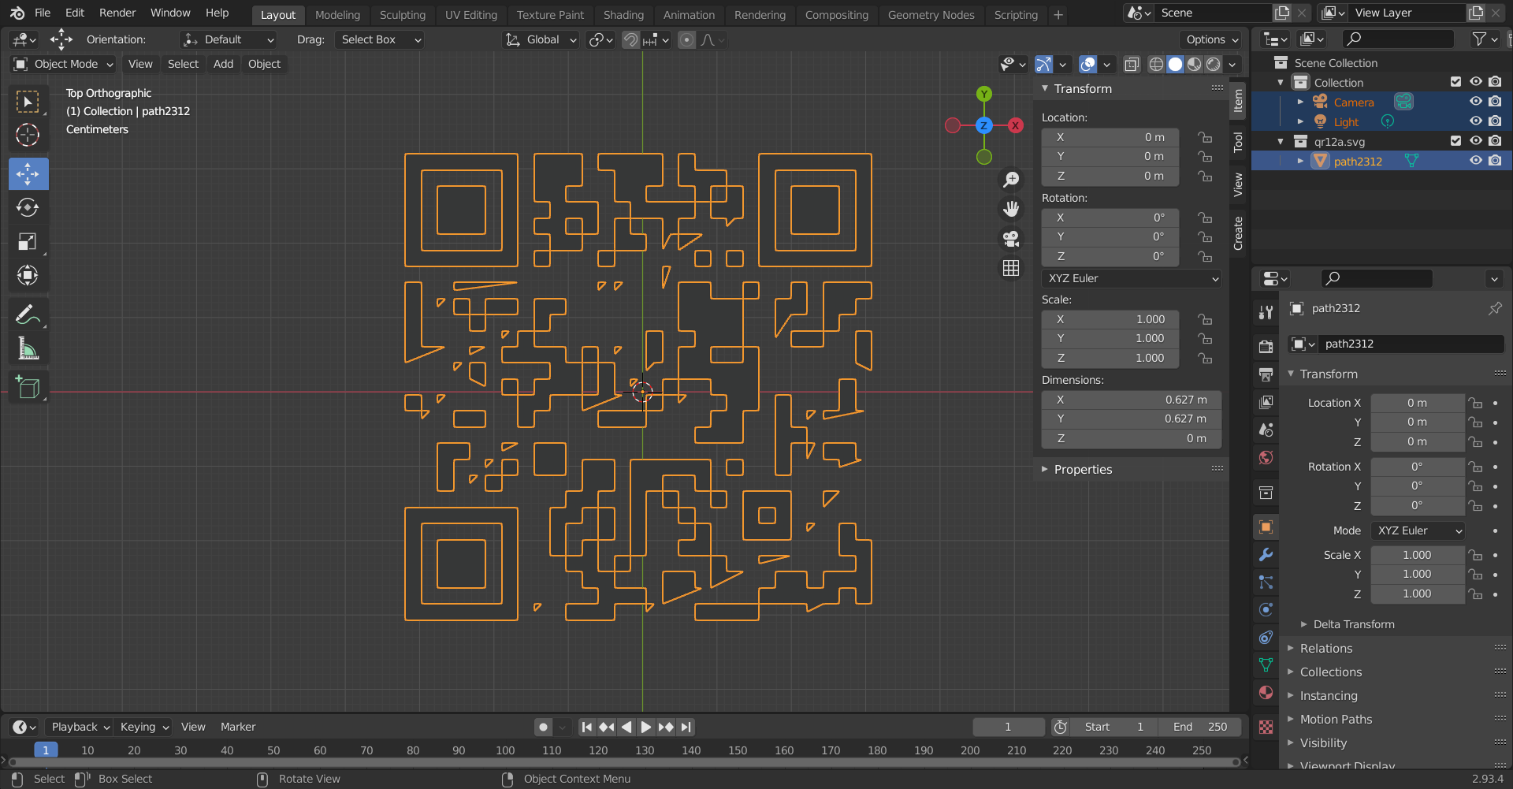
Task: Open the Render menu
Action: click(x=117, y=13)
